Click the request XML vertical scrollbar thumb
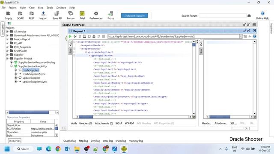This screenshot has height=154, width=274. (x=194, y=44)
